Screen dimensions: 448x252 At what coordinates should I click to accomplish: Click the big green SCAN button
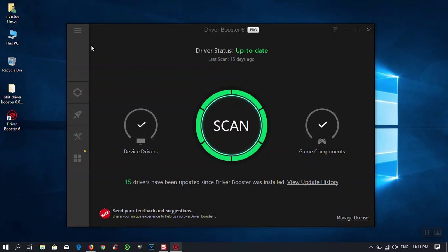231,125
